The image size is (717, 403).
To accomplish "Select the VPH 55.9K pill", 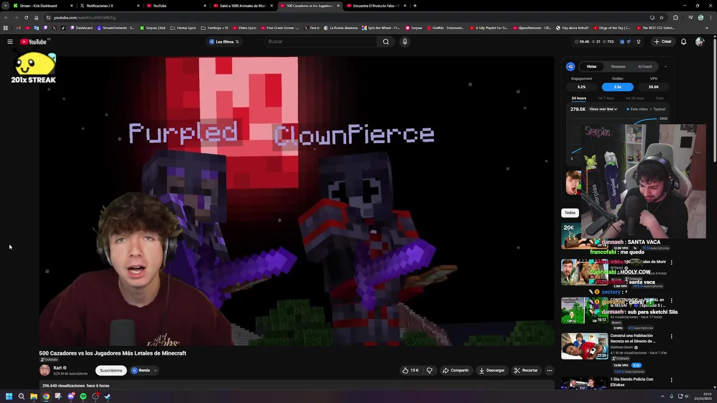I will [x=654, y=87].
